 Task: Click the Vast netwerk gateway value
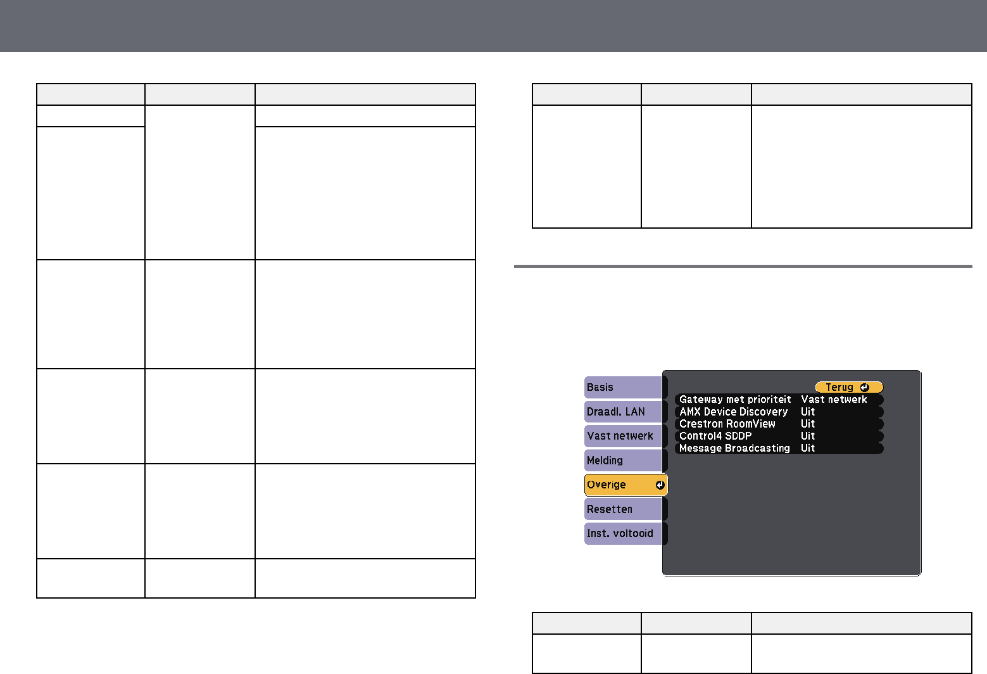point(834,400)
